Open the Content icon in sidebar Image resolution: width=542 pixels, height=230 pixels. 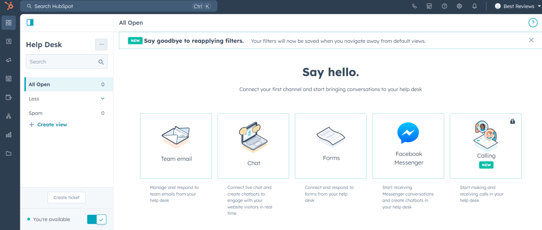[x=8, y=78]
